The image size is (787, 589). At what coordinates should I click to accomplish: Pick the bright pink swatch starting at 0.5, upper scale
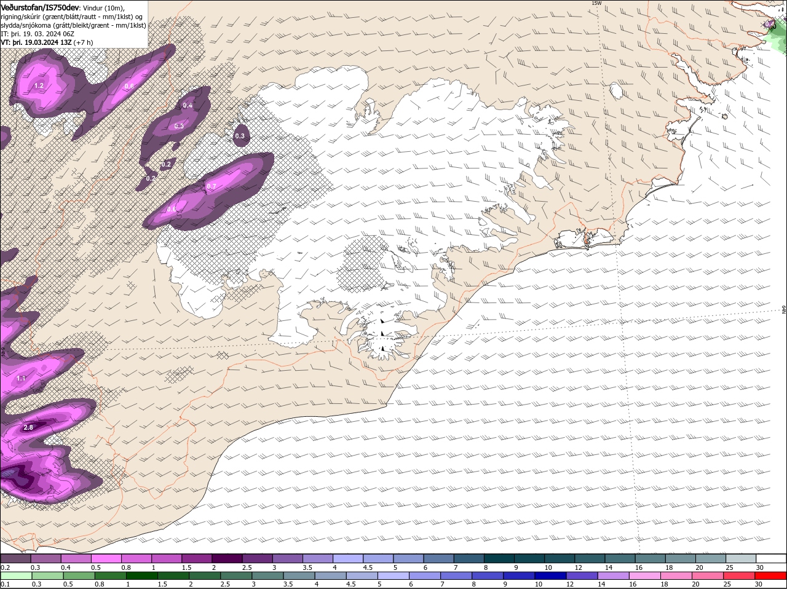click(x=107, y=558)
